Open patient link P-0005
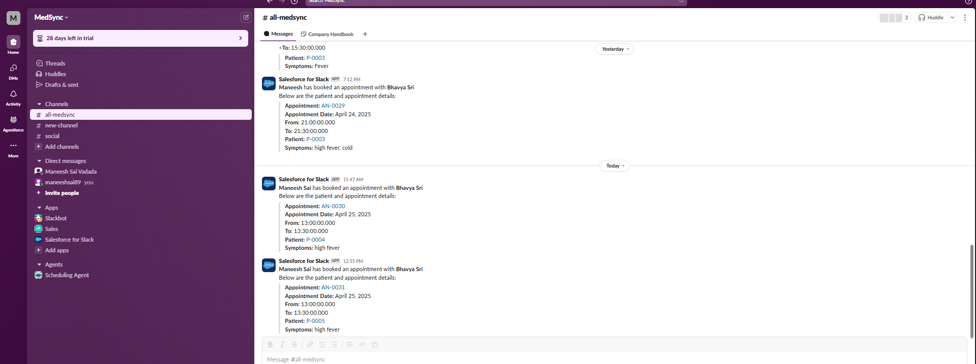The width and height of the screenshot is (976, 364). [x=315, y=321]
